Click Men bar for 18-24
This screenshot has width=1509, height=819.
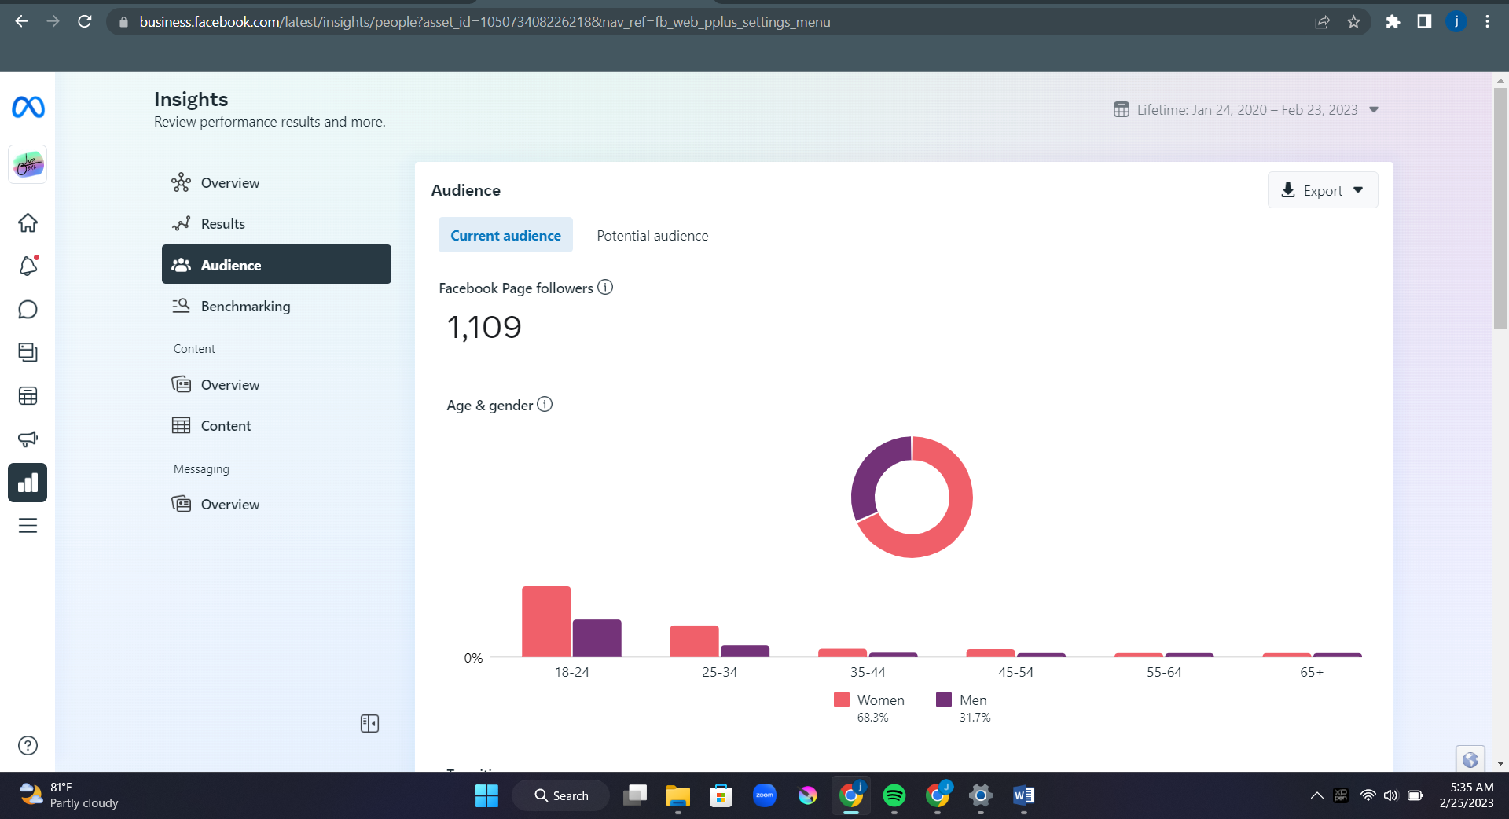pos(597,638)
